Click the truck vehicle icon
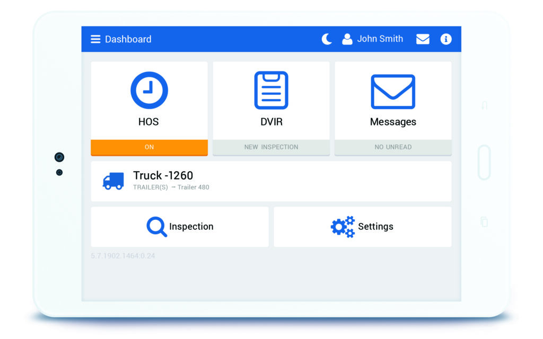Viewport: 543px width, 339px height. click(x=113, y=181)
